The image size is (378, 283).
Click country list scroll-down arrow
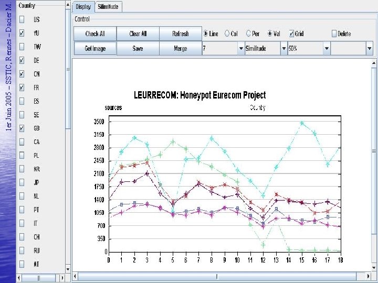pyautogui.click(x=68, y=269)
